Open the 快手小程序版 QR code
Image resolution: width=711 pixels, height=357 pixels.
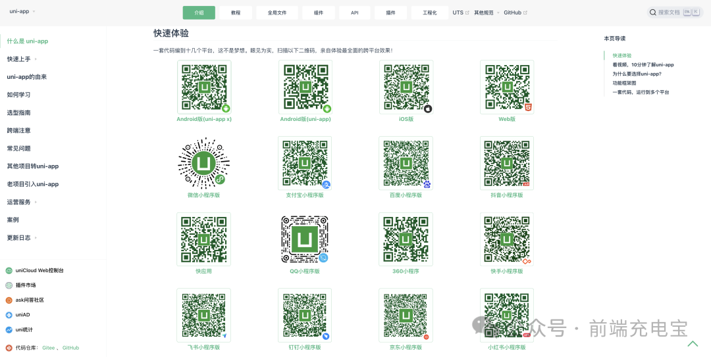(507, 239)
